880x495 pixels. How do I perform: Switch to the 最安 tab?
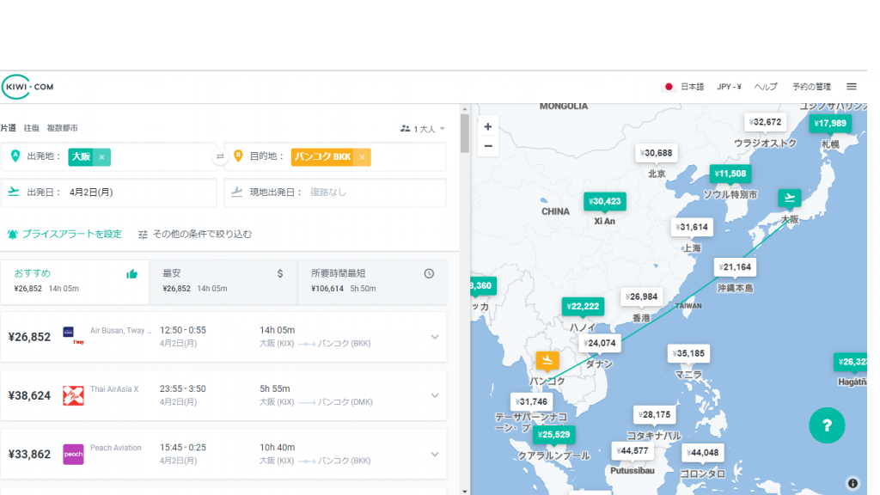click(x=223, y=281)
